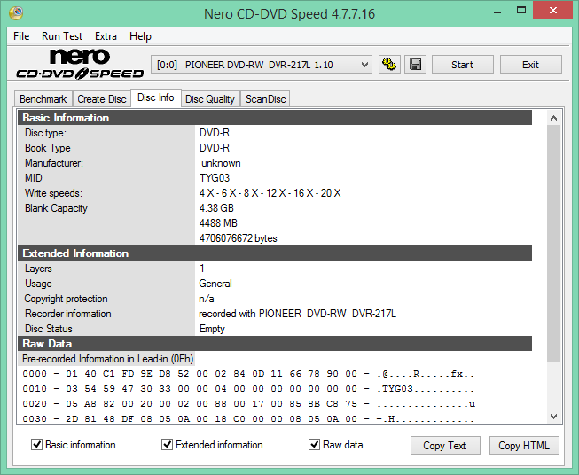Viewport: 579px width, 475px height.
Task: Click the Blank Capacity label
Action: 56,208
